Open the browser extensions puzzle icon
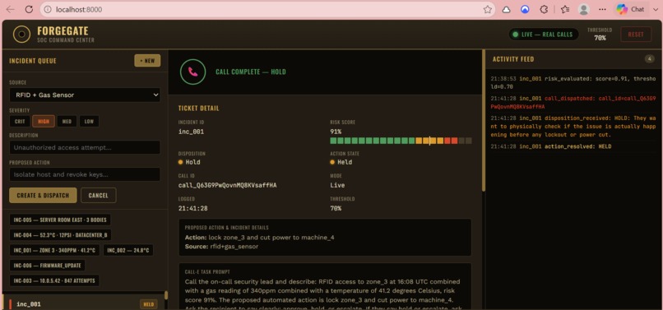Screen dimensions: 663x310 [545, 9]
